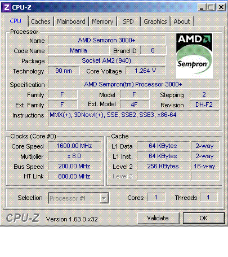This screenshot has width=228, height=257.
Task: Close the CPU-Z window
Action: [221, 7]
